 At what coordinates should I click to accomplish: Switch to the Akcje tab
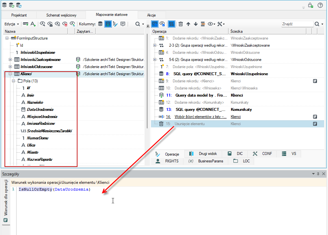click(151, 15)
